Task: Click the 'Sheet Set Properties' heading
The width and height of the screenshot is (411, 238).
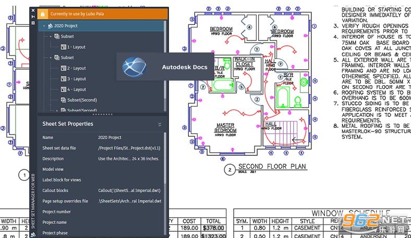Action: 68,124
